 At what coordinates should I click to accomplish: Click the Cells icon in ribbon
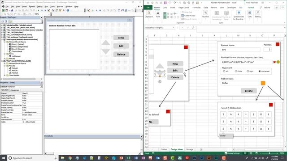(250, 13)
